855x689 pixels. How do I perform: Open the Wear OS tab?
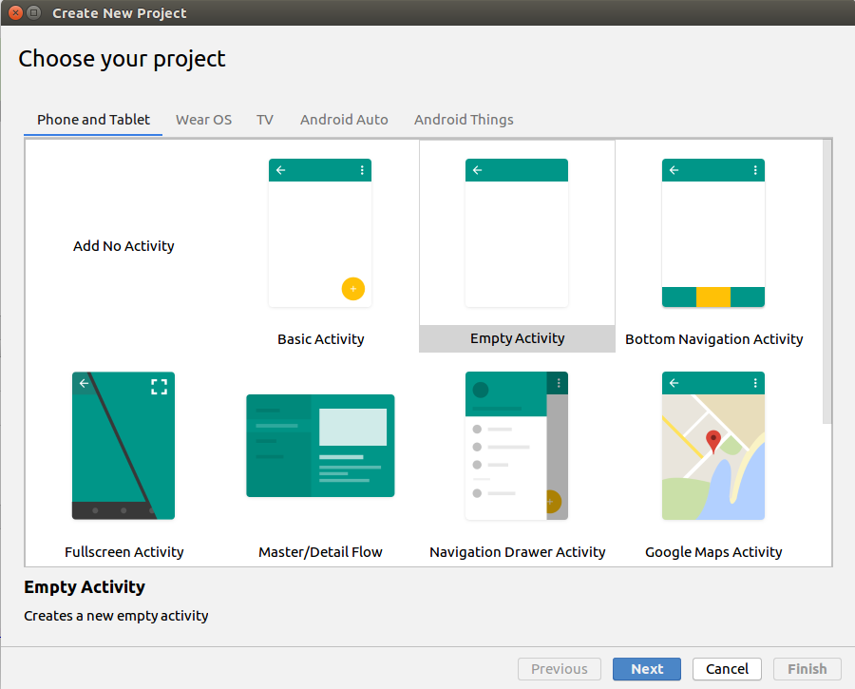[x=203, y=120]
